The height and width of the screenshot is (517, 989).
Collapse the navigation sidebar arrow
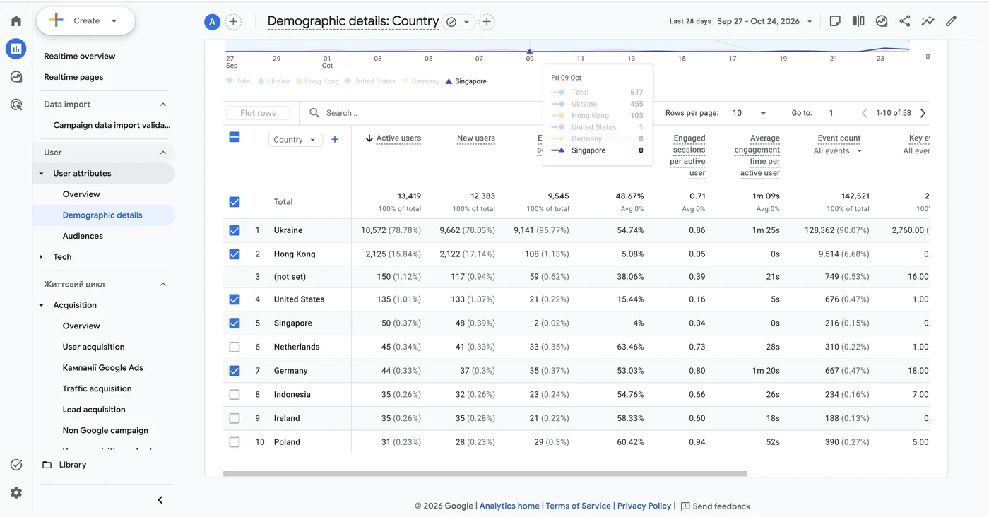tap(160, 500)
